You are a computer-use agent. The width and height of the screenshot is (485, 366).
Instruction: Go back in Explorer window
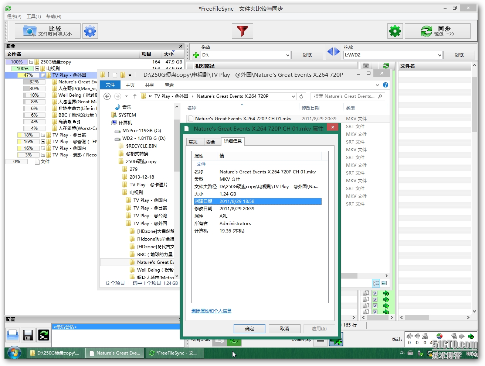pos(107,96)
